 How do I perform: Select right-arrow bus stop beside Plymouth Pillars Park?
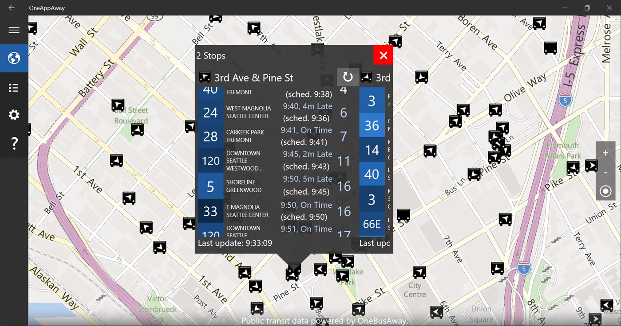click(591, 166)
